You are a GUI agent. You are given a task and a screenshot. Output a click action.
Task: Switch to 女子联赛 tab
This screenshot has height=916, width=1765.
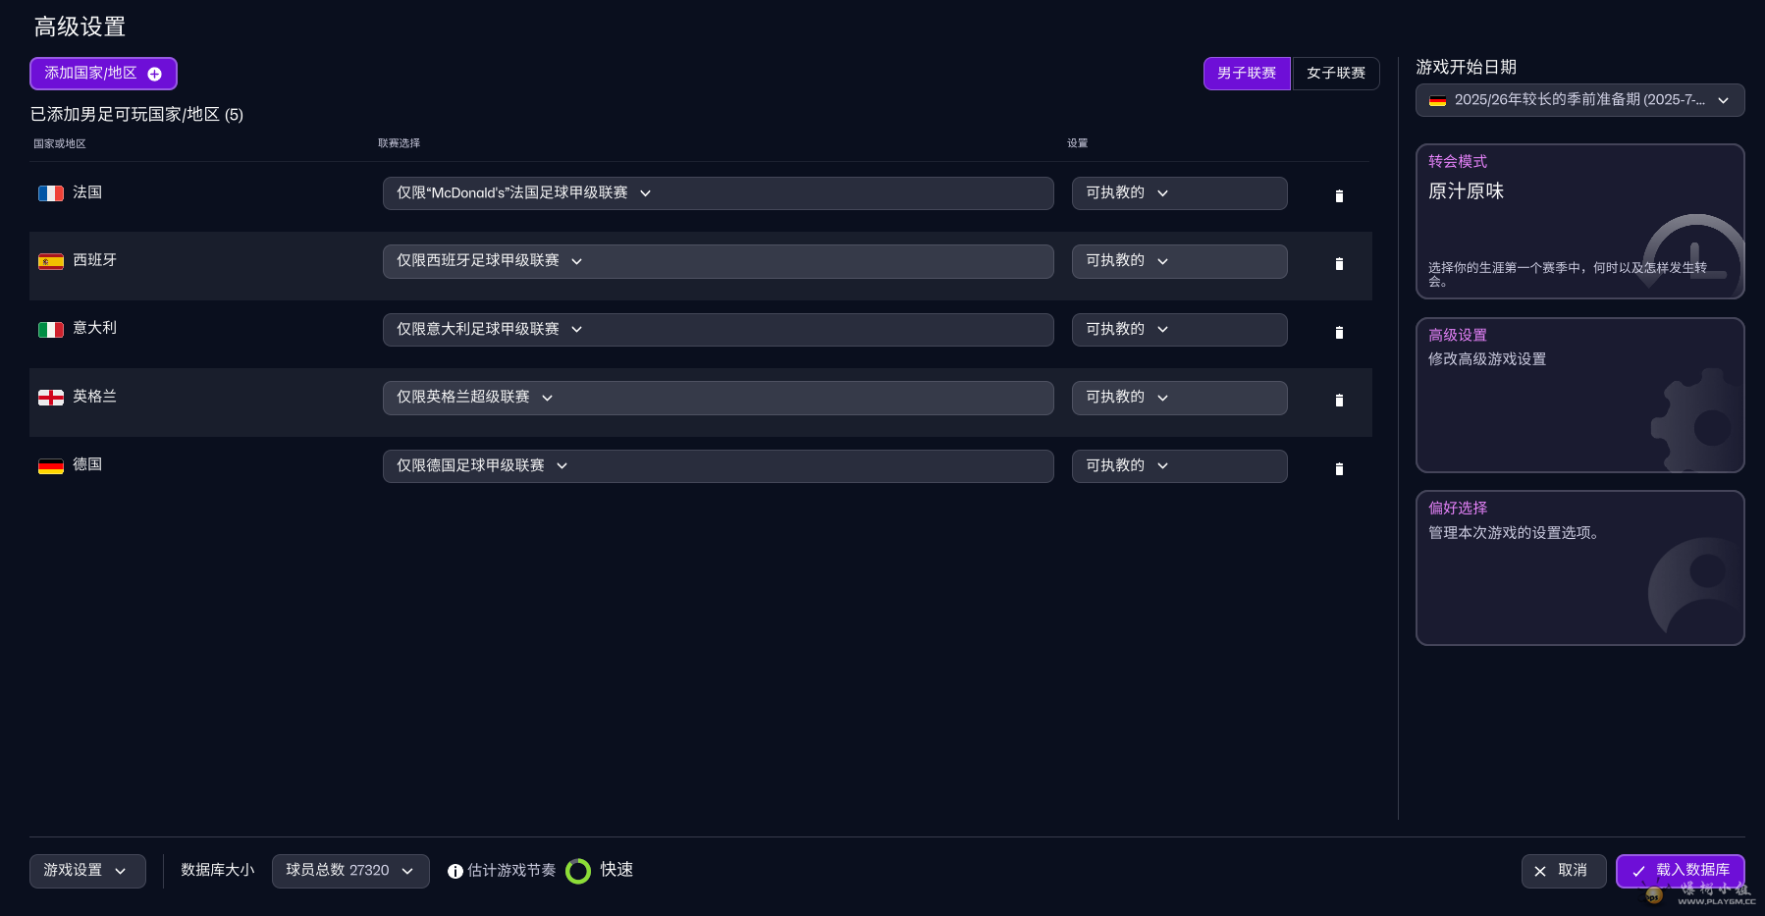(1336, 74)
